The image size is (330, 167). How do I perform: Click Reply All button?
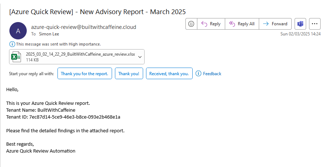click(242, 24)
